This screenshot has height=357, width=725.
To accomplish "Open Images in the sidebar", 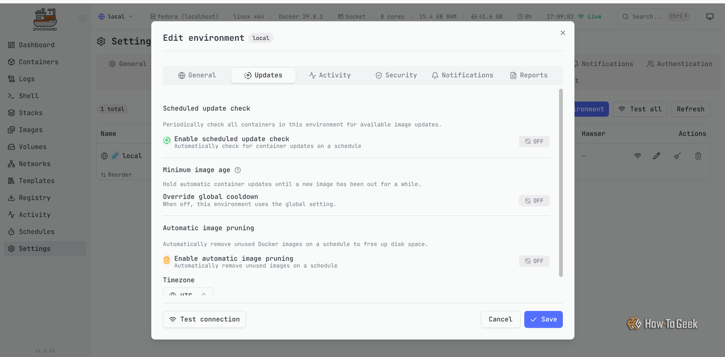I will click(x=45, y=130).
